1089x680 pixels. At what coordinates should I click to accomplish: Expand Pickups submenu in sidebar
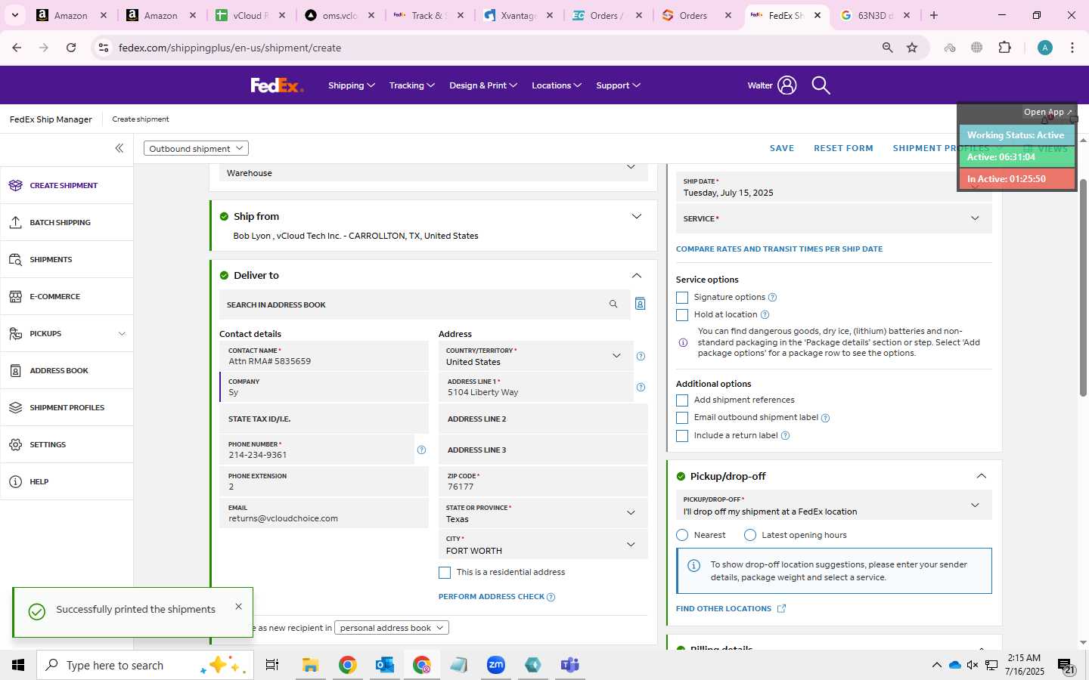[122, 334]
